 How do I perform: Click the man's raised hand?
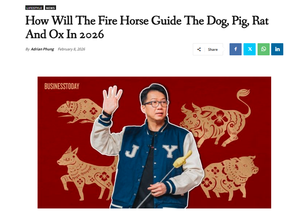[112, 100]
